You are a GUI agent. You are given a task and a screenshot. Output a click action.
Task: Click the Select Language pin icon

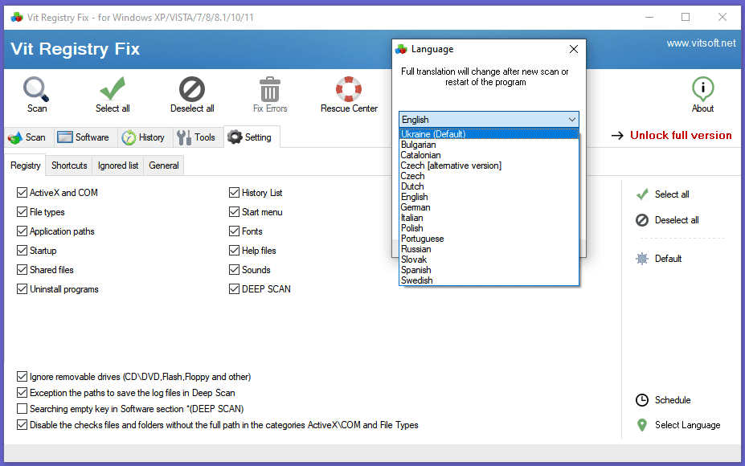(x=642, y=425)
